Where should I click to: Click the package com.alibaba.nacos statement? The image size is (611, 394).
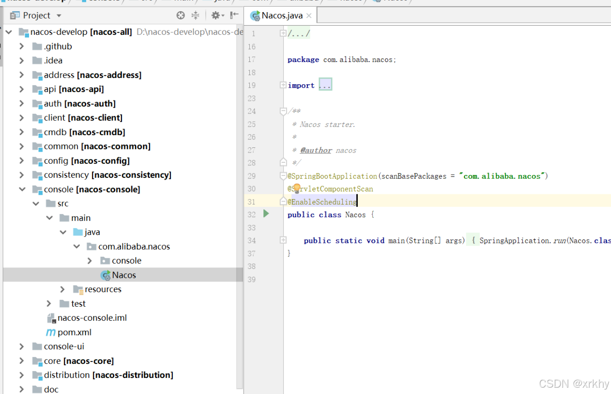[x=342, y=60]
